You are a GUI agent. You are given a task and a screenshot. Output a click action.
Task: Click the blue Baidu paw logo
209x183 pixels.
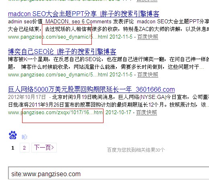click(x=13, y=135)
